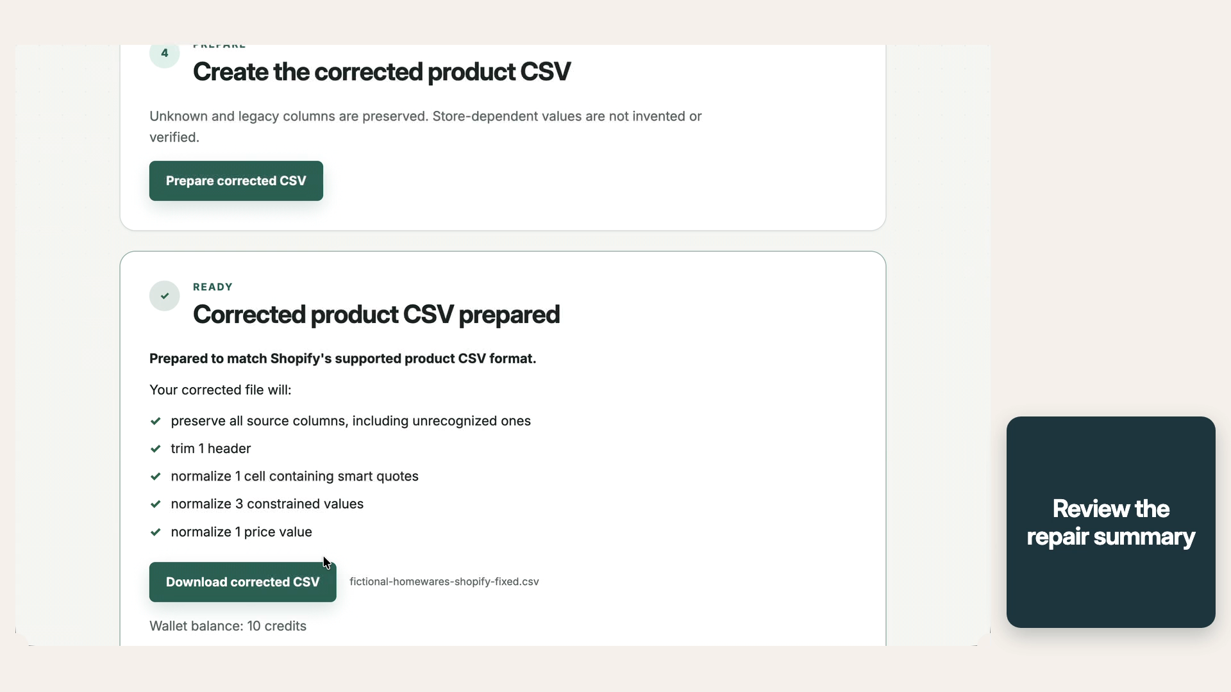Click the checkmark beside normalize 3 constrained values
Image resolution: width=1231 pixels, height=692 pixels.
(155, 504)
